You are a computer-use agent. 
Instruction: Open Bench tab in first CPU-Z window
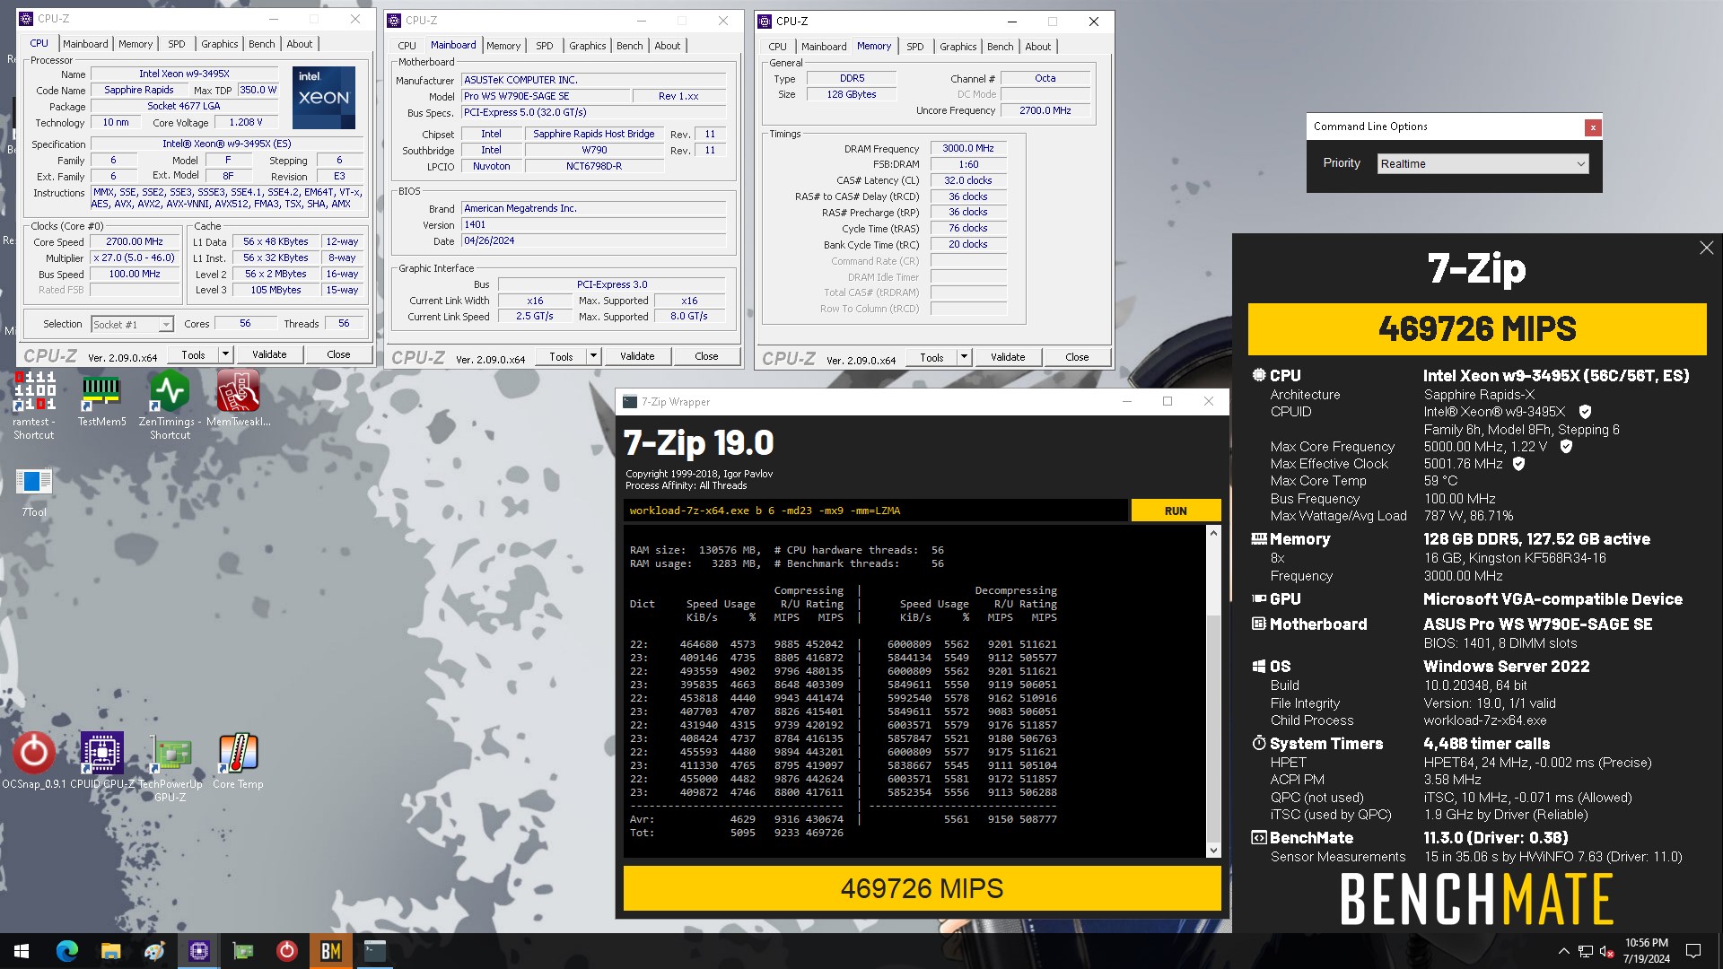coord(262,44)
